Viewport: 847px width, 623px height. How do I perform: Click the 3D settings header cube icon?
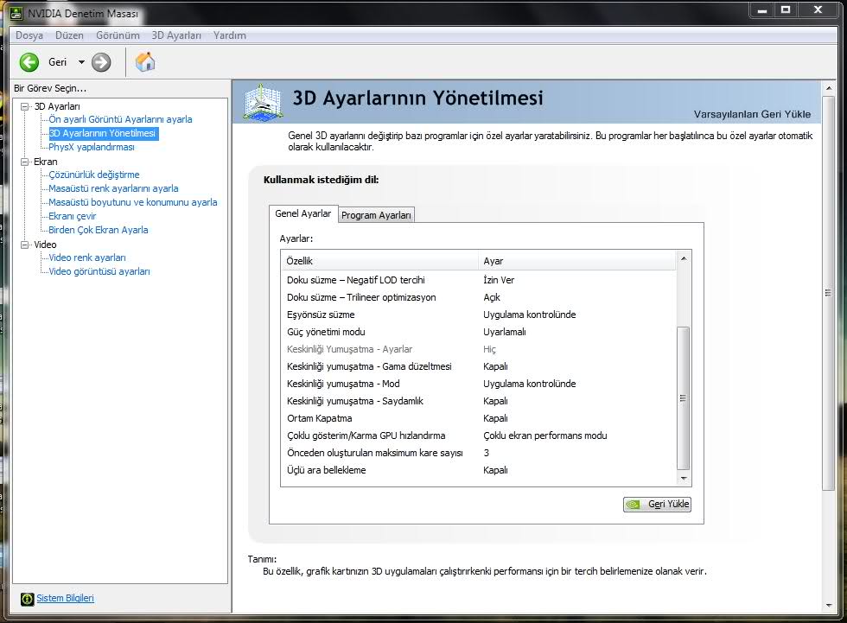[x=262, y=101]
